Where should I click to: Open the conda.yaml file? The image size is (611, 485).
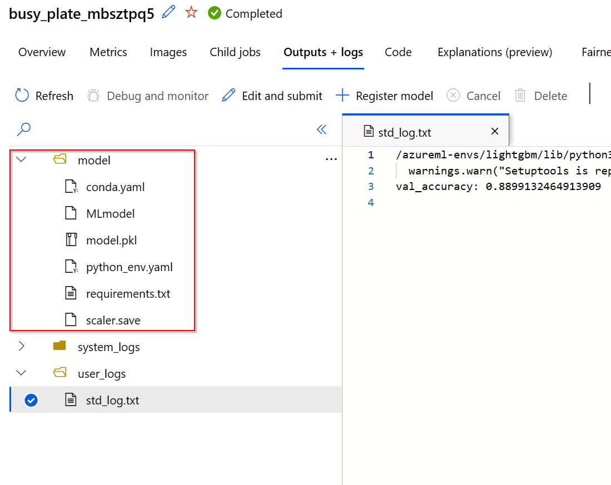pyautogui.click(x=115, y=187)
